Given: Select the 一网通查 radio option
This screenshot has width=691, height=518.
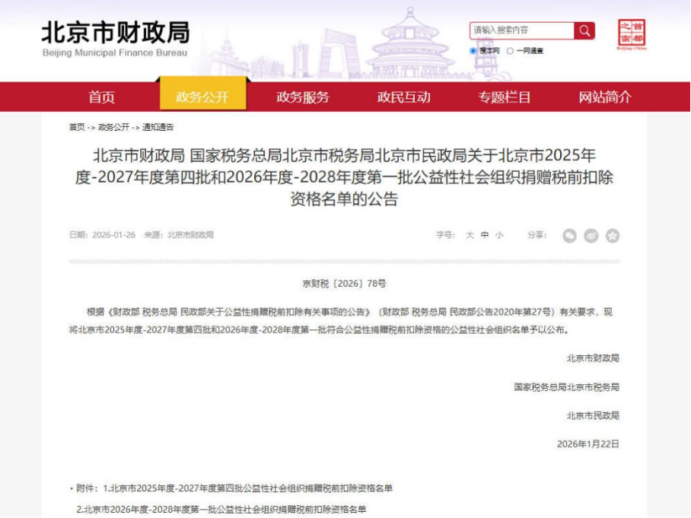Looking at the screenshot, I should tap(510, 51).
